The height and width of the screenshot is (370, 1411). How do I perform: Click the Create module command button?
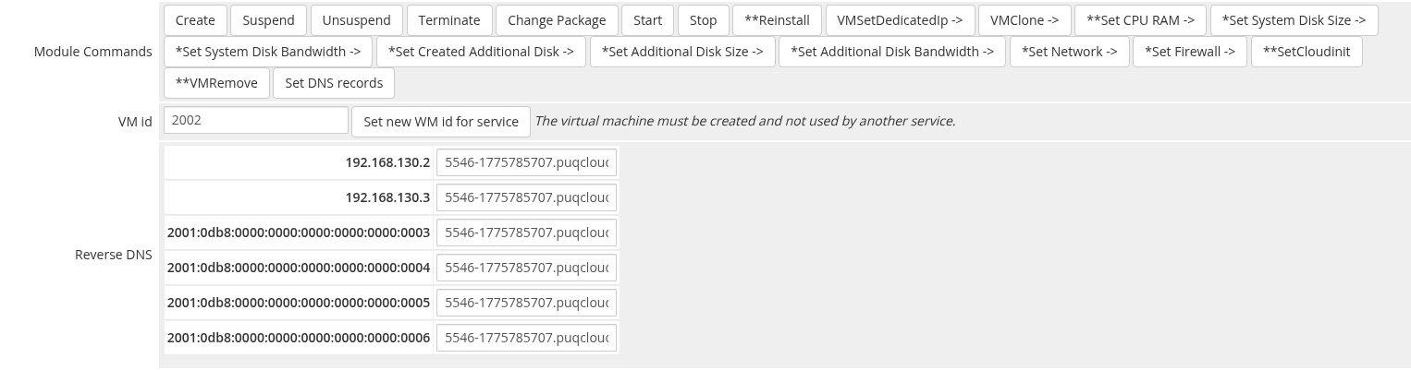click(195, 20)
